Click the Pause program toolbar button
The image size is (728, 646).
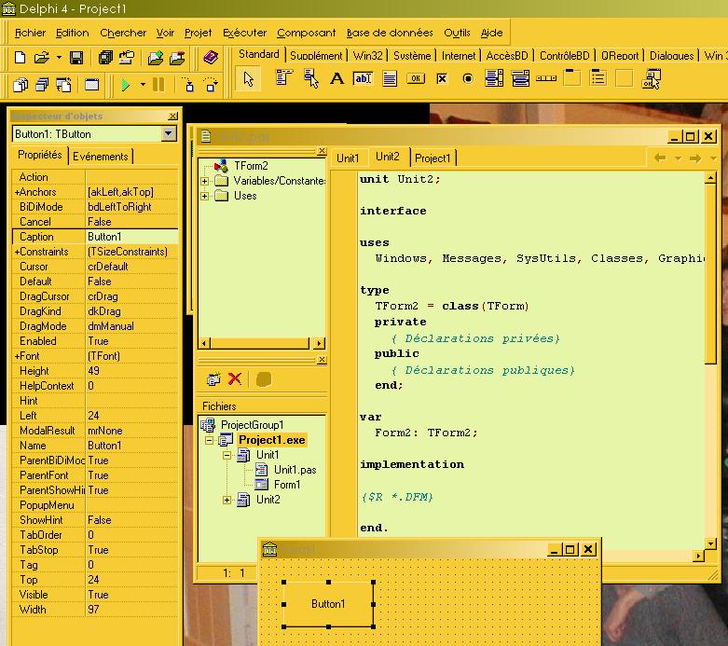pyautogui.click(x=158, y=85)
